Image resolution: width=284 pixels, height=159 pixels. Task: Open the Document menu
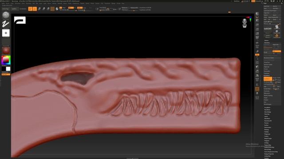pyautogui.click(x=18, y=4)
